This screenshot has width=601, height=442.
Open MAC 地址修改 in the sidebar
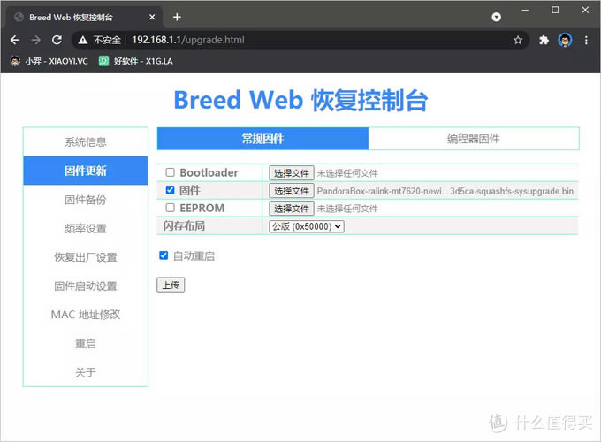[86, 315]
